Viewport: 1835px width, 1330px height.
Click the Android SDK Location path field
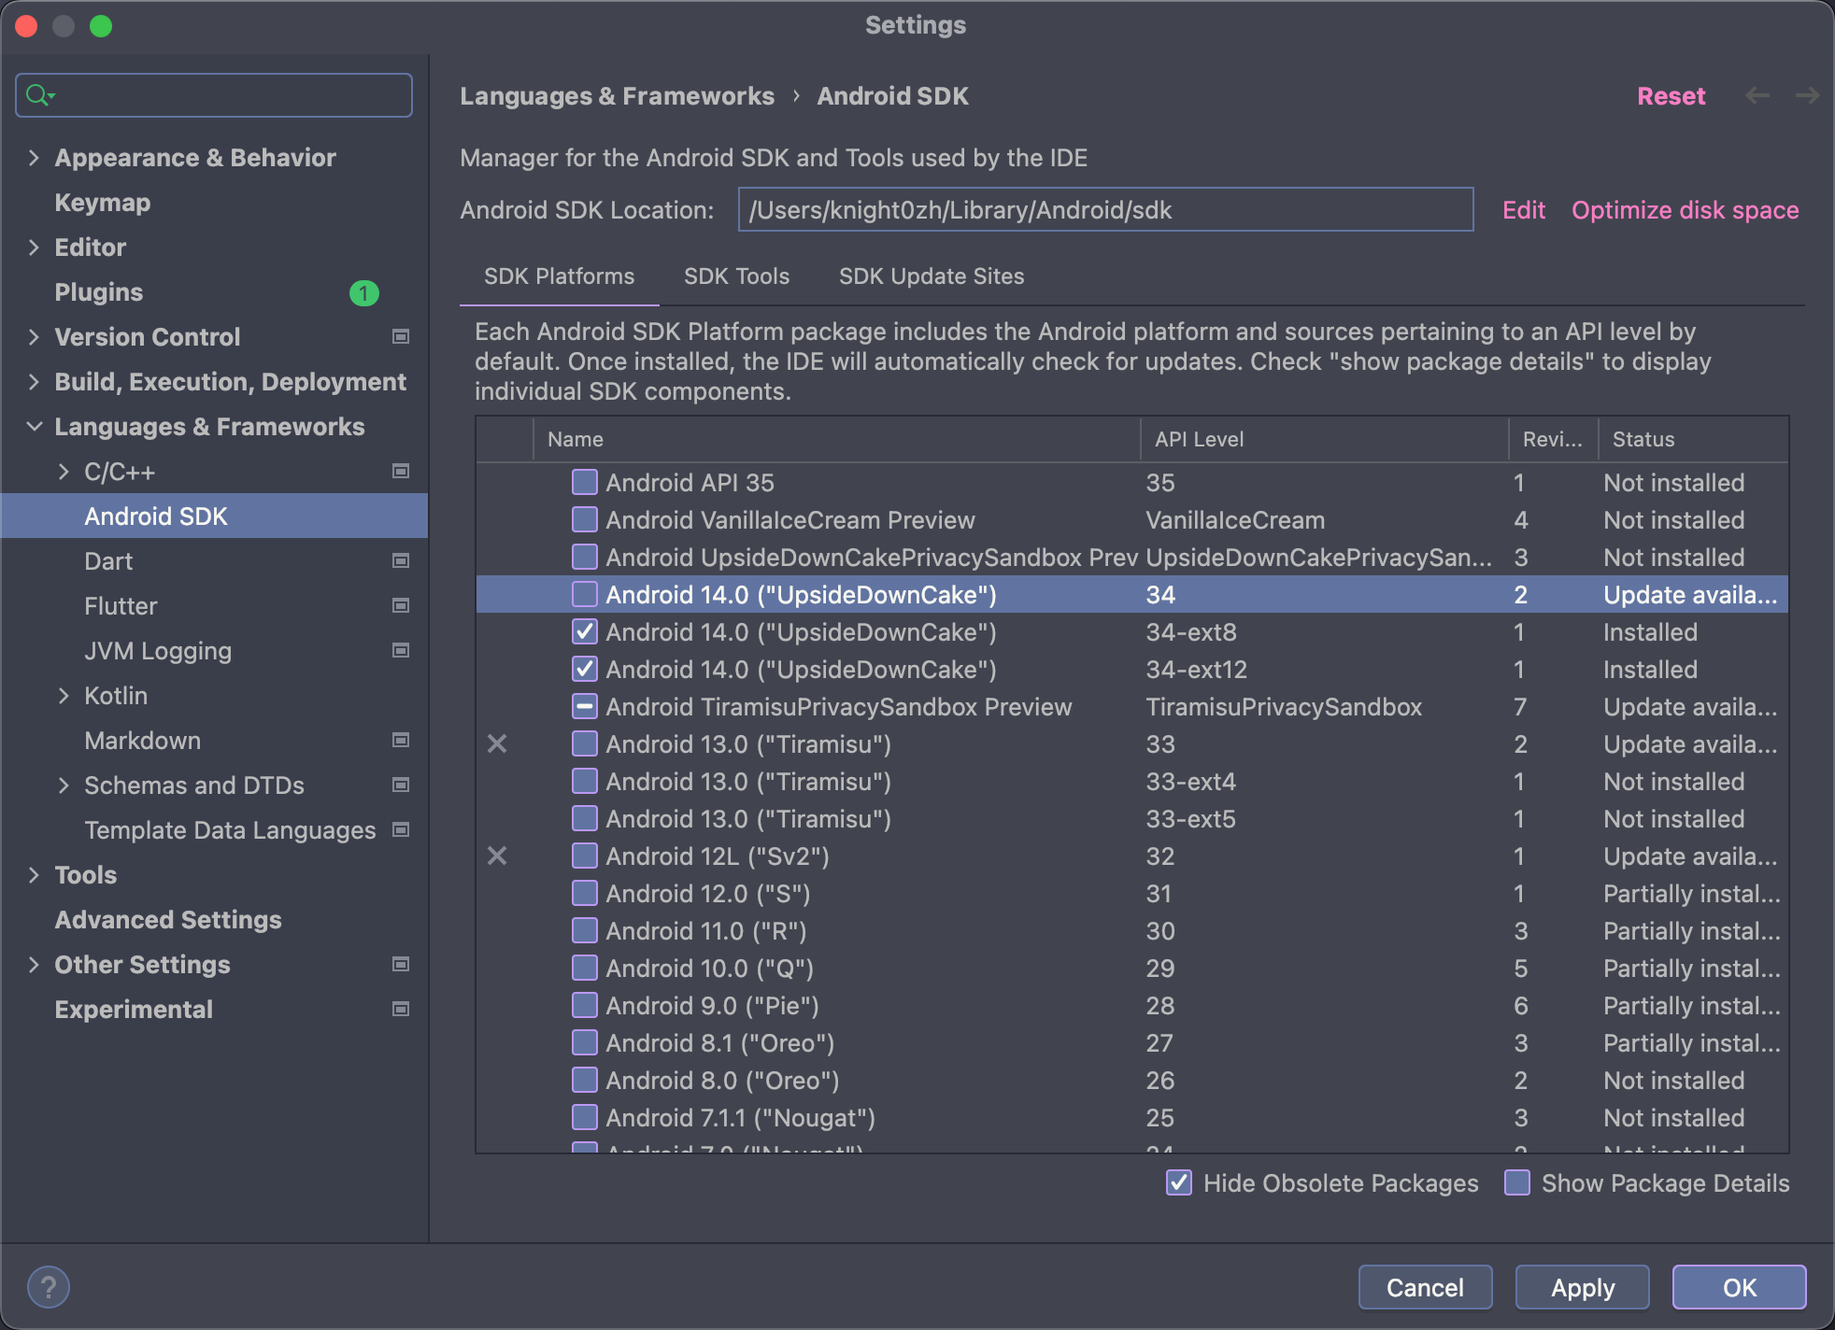(x=1105, y=209)
